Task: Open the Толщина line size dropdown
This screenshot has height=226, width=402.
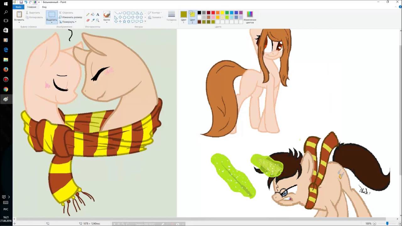Action: coord(171,17)
